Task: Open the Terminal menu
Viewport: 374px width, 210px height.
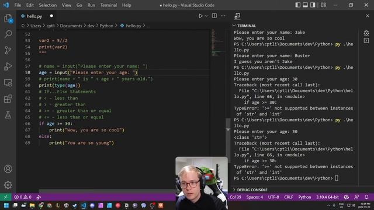Action: point(109,5)
